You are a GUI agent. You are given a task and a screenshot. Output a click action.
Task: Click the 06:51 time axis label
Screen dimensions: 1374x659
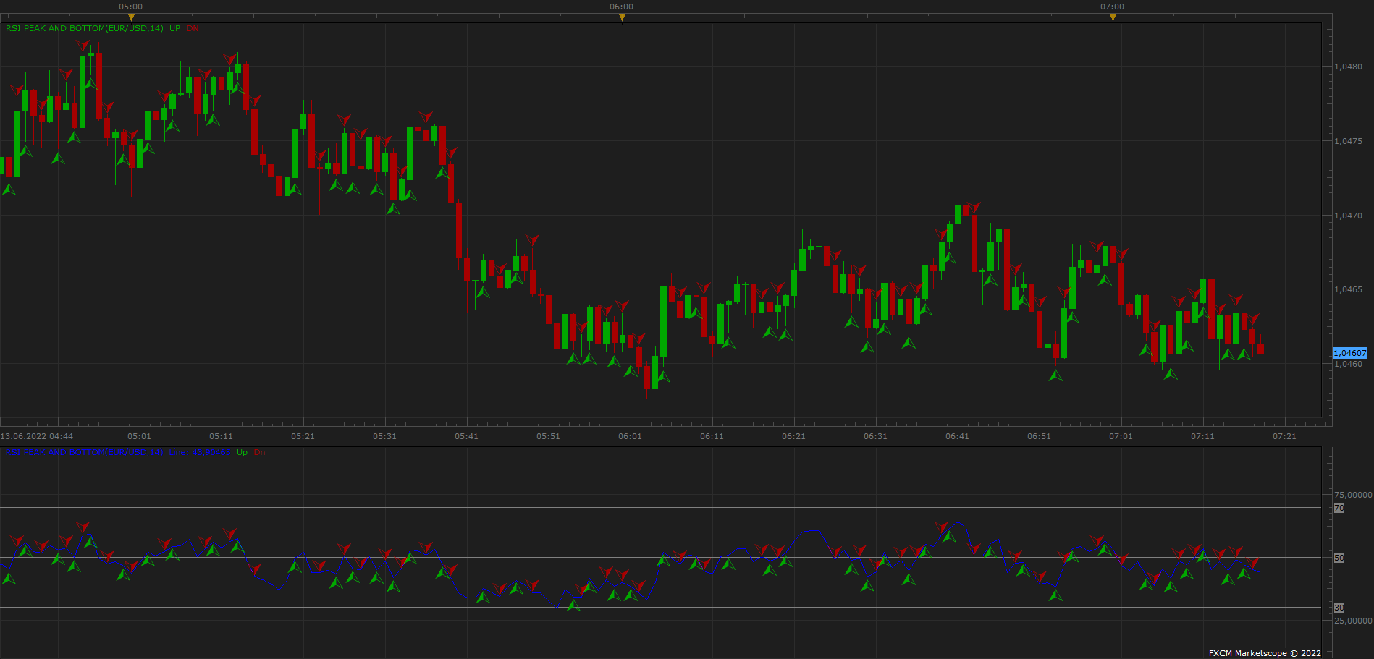(x=1040, y=436)
